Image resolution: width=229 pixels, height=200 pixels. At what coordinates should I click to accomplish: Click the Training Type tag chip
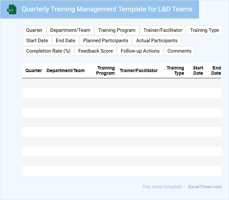click(x=204, y=30)
